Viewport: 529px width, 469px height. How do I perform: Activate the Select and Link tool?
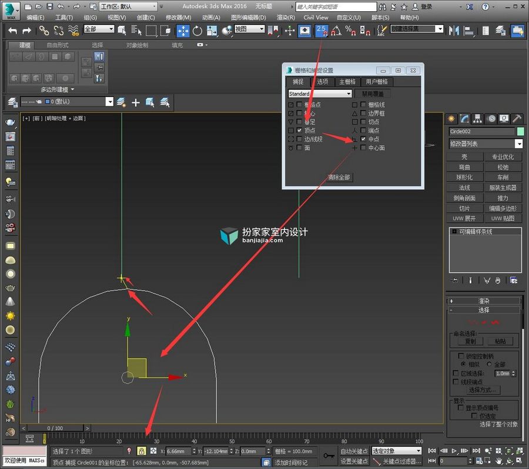[x=44, y=31]
